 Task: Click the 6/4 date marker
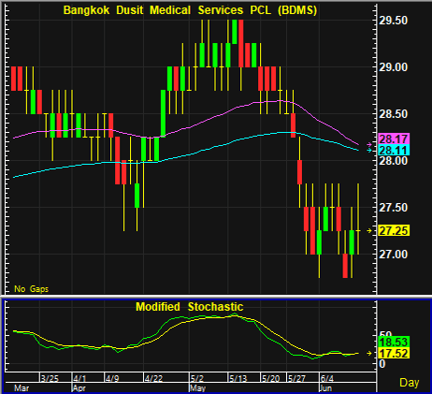pos(327,378)
